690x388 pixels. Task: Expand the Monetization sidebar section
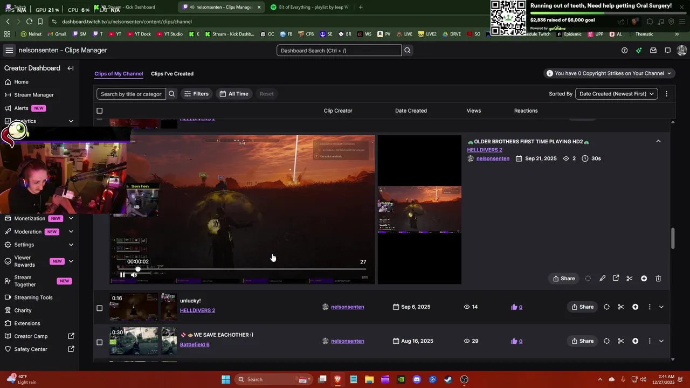pyautogui.click(x=71, y=219)
